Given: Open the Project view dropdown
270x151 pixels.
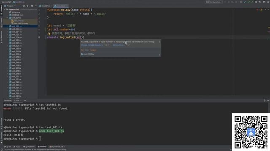Looking at the screenshot, I should 10,6.
